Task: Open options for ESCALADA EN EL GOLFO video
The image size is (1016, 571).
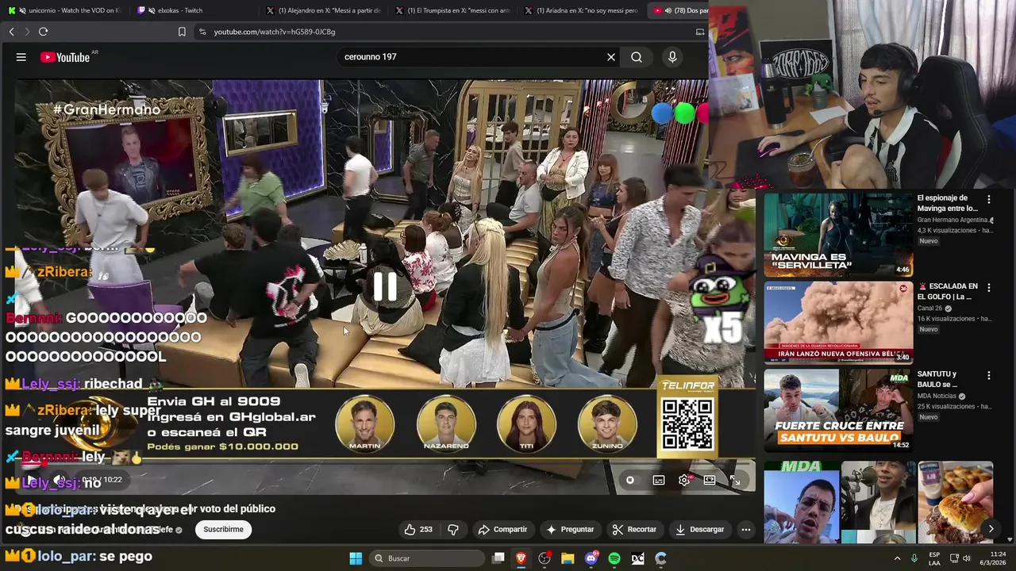Action: tap(989, 287)
